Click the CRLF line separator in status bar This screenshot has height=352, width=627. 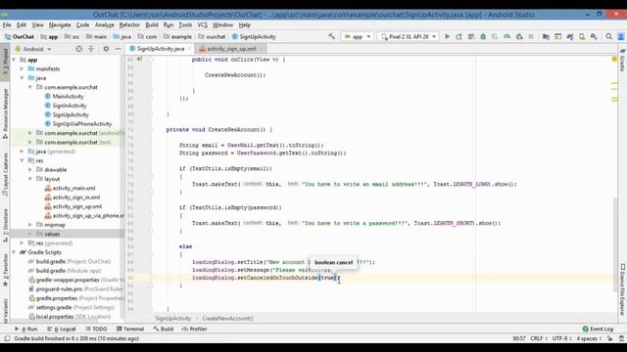538,338
